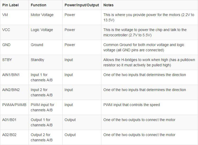This screenshot has width=198, height=145.
Task: Click the A02/B02 pin label
Action: pyautogui.click(x=9, y=135)
